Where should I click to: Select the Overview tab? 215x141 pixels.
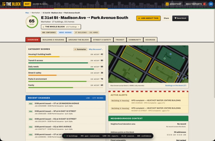point(33,40)
